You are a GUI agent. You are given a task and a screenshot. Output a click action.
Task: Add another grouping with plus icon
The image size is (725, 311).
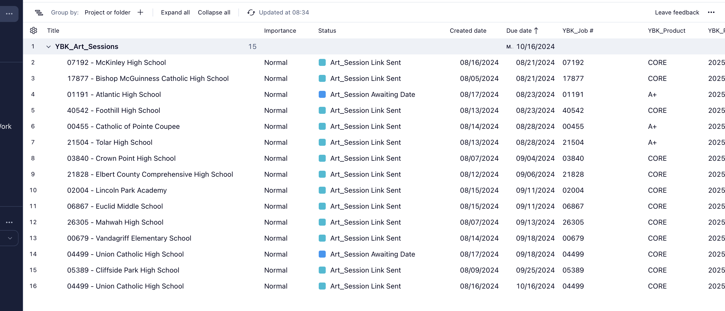pos(140,12)
